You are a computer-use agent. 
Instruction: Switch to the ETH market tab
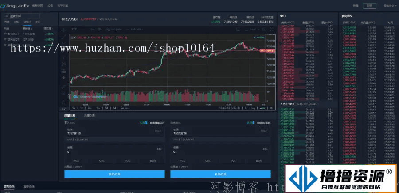(16, 22)
